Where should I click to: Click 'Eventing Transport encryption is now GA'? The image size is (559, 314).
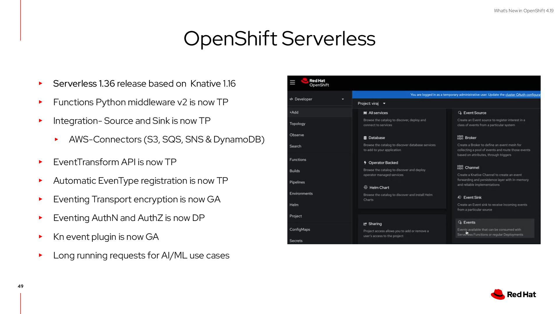[137, 199]
